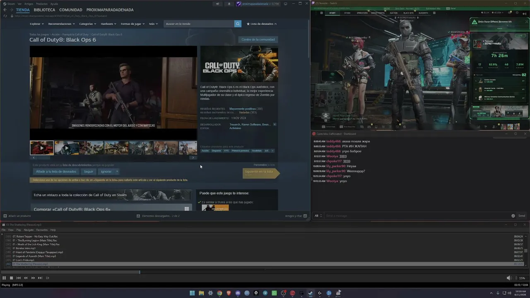This screenshot has height=298, width=530.
Task: Open Lista de deseados link
Action: point(262,24)
